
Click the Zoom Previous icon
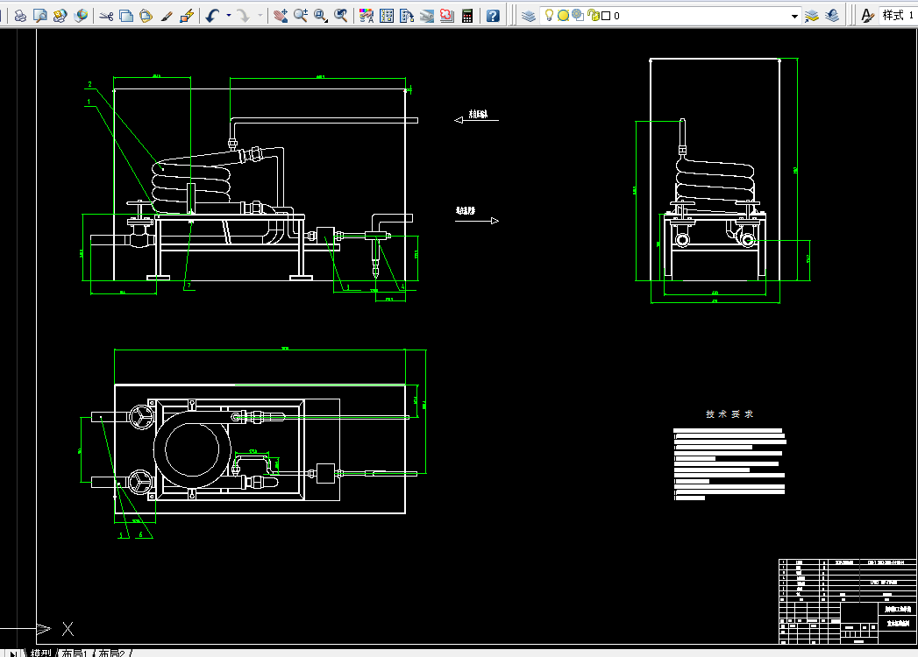point(340,16)
